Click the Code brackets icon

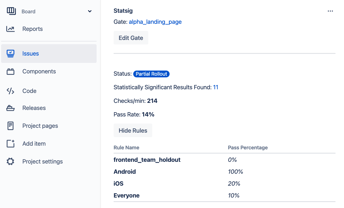point(11,91)
